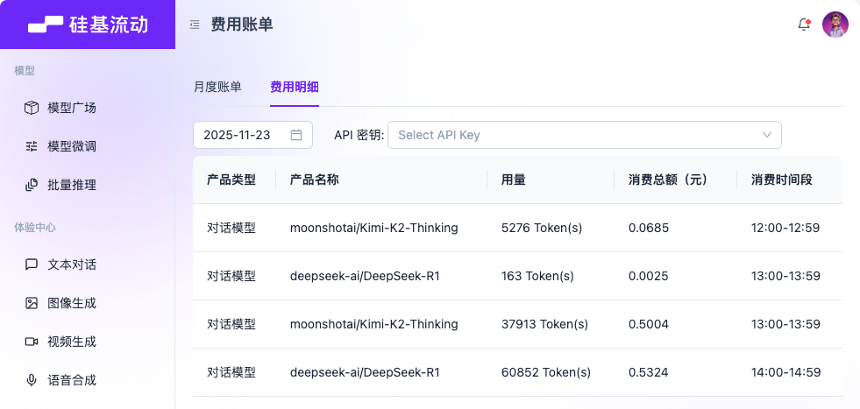Click the 语音合成 microphone icon
Viewport: 860px width, 409px height.
coord(32,380)
